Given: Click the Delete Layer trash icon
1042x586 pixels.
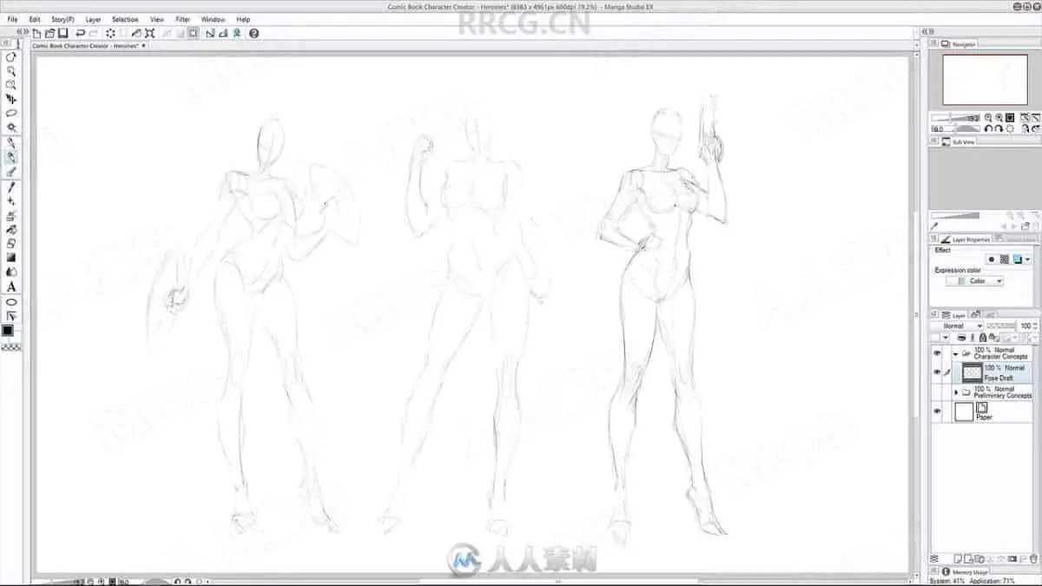Looking at the screenshot, I should click(1033, 559).
